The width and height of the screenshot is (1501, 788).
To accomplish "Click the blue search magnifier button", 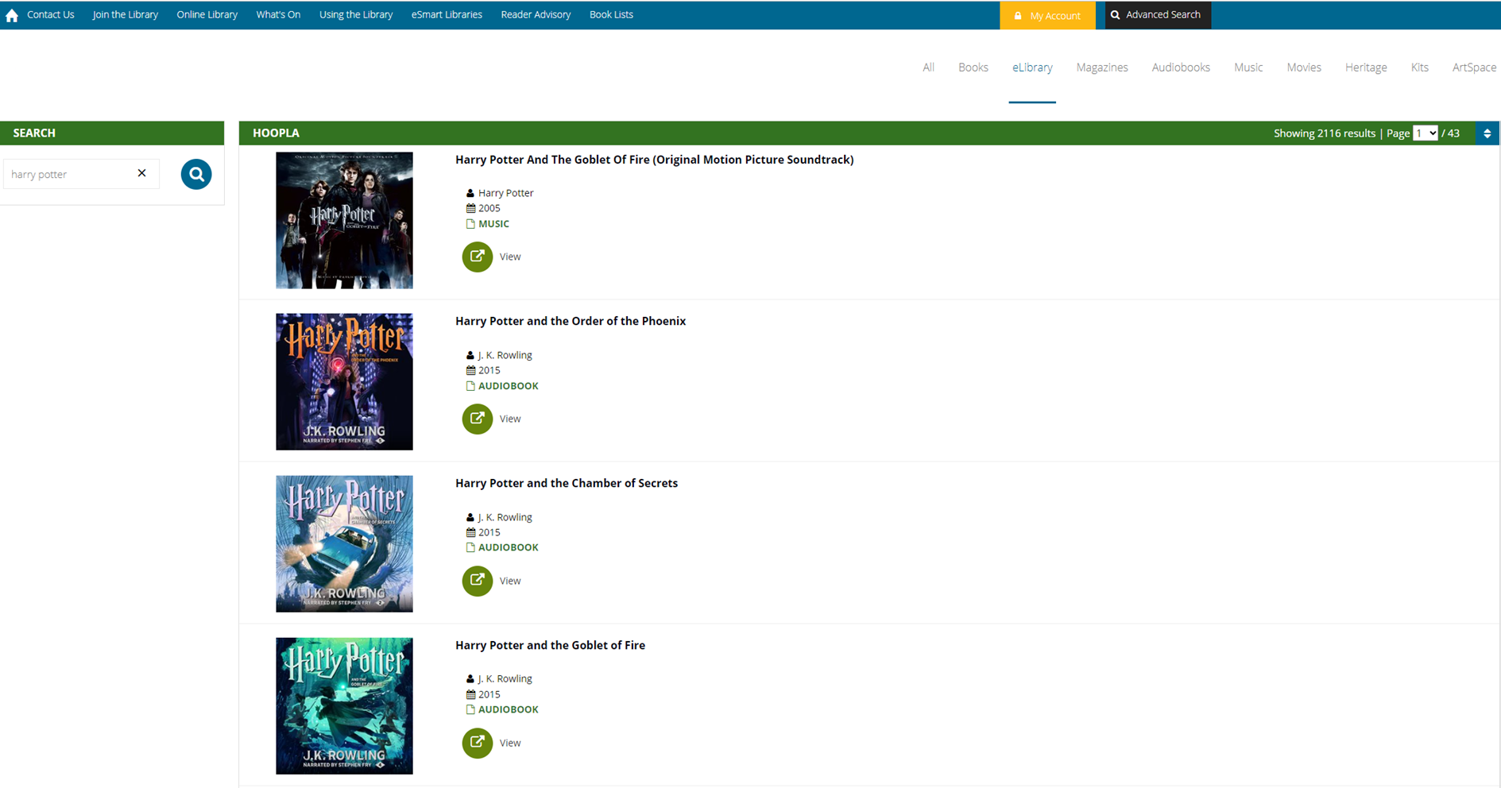I will point(196,174).
